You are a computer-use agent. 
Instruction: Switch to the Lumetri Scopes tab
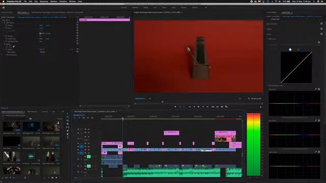(271, 12)
